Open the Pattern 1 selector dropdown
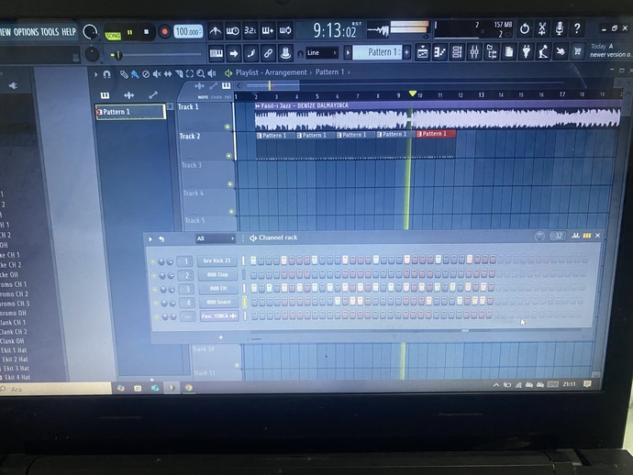 point(377,52)
